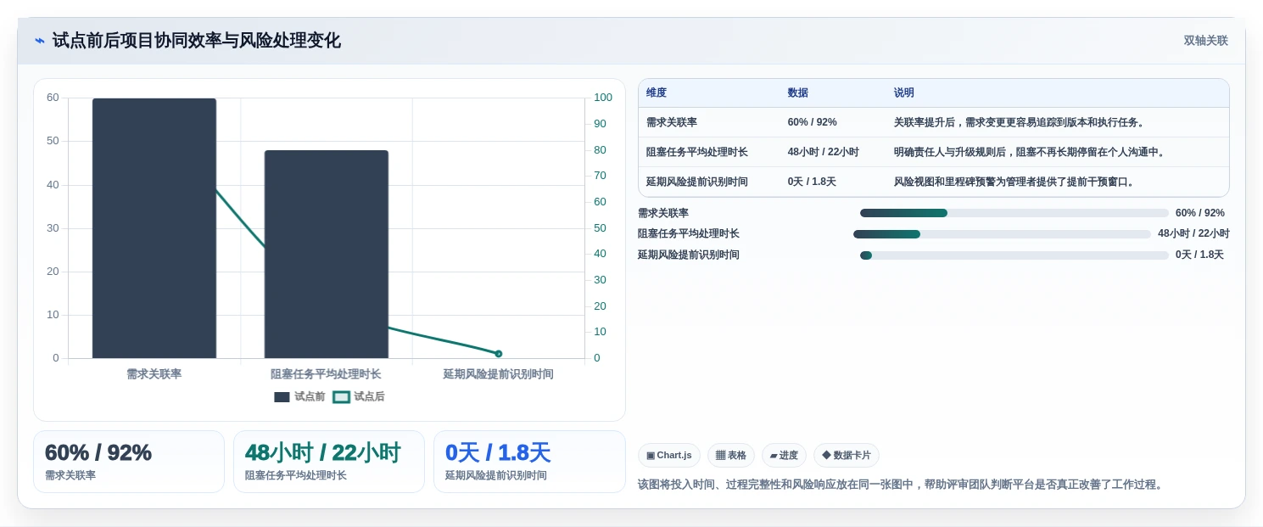The image size is (1263, 527).
Task: Select the 数据卡片 tag
Action: (x=847, y=456)
